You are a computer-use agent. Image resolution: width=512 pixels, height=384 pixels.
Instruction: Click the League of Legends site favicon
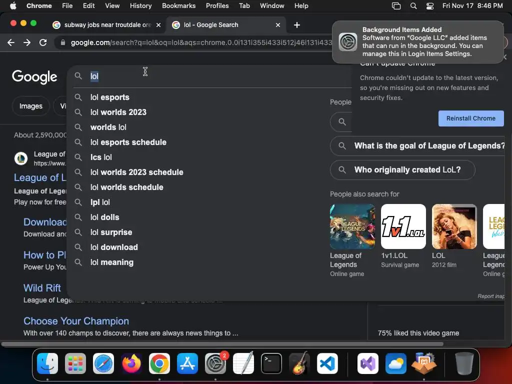click(x=21, y=158)
